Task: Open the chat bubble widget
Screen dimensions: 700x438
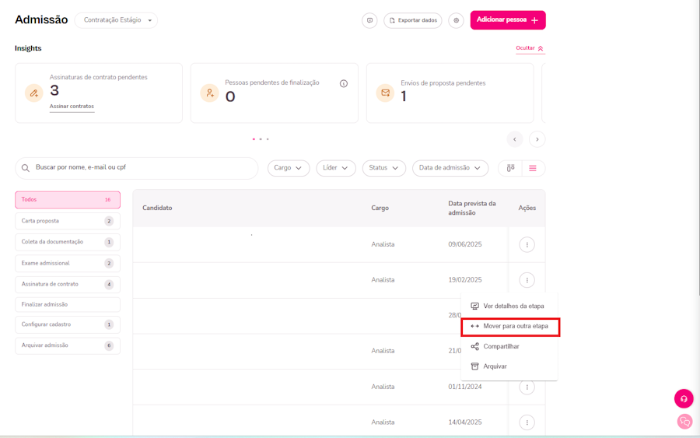Action: 684,421
